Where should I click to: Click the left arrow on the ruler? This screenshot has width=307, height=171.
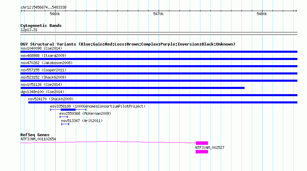pyautogui.click(x=22, y=11)
